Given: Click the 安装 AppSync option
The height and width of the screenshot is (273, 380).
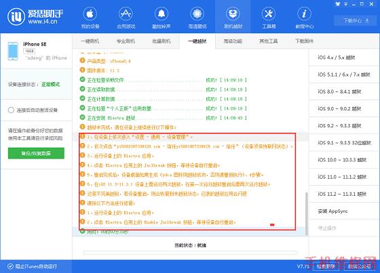Looking at the screenshot, I should [345, 211].
